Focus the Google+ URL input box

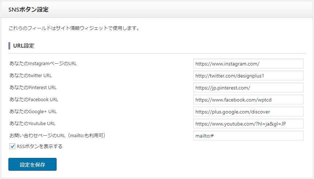point(248,112)
